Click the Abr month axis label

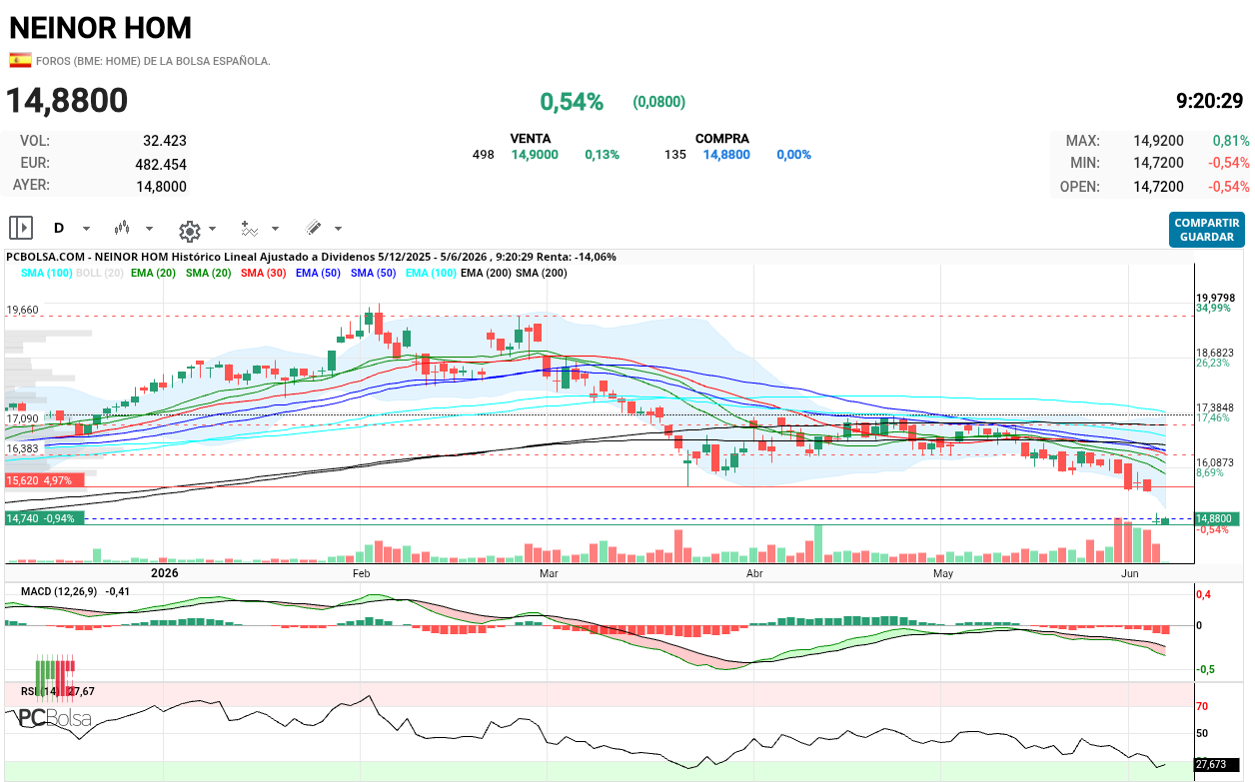click(x=754, y=573)
